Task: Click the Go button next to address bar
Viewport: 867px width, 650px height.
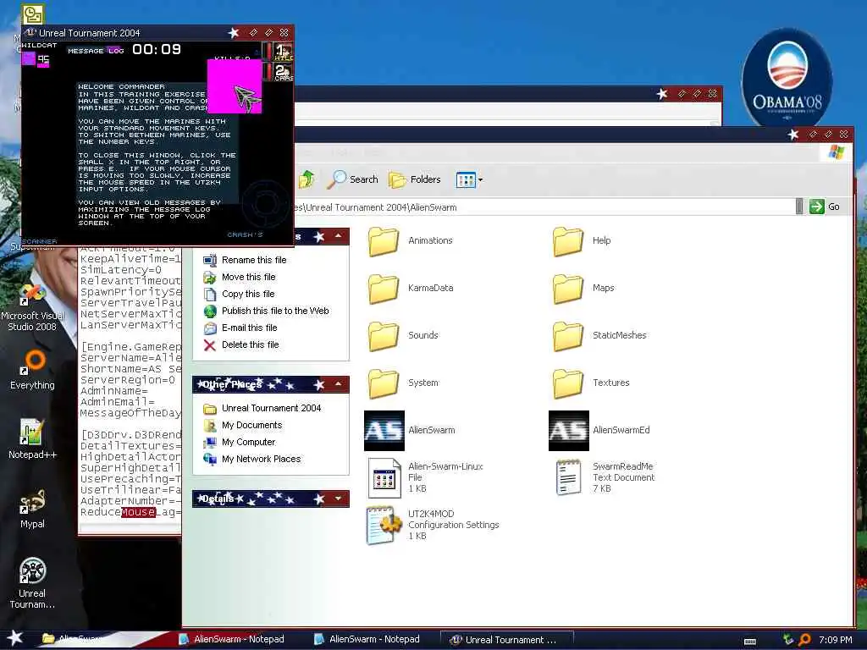Action: [x=825, y=207]
